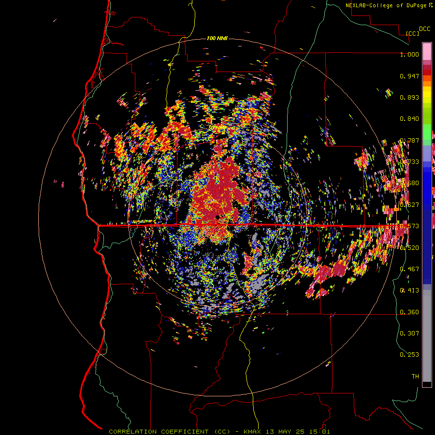Click the 100 NMI range ring label
Screen dimensions: 435x435
click(217, 38)
